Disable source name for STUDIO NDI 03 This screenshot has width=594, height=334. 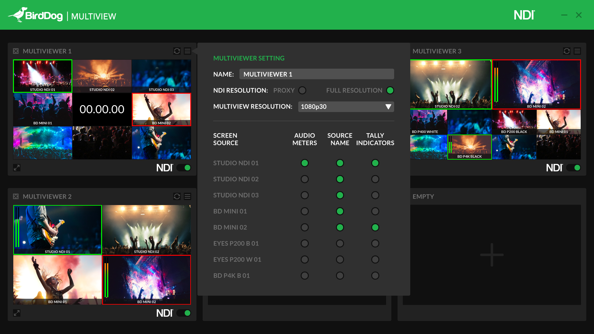click(x=340, y=195)
